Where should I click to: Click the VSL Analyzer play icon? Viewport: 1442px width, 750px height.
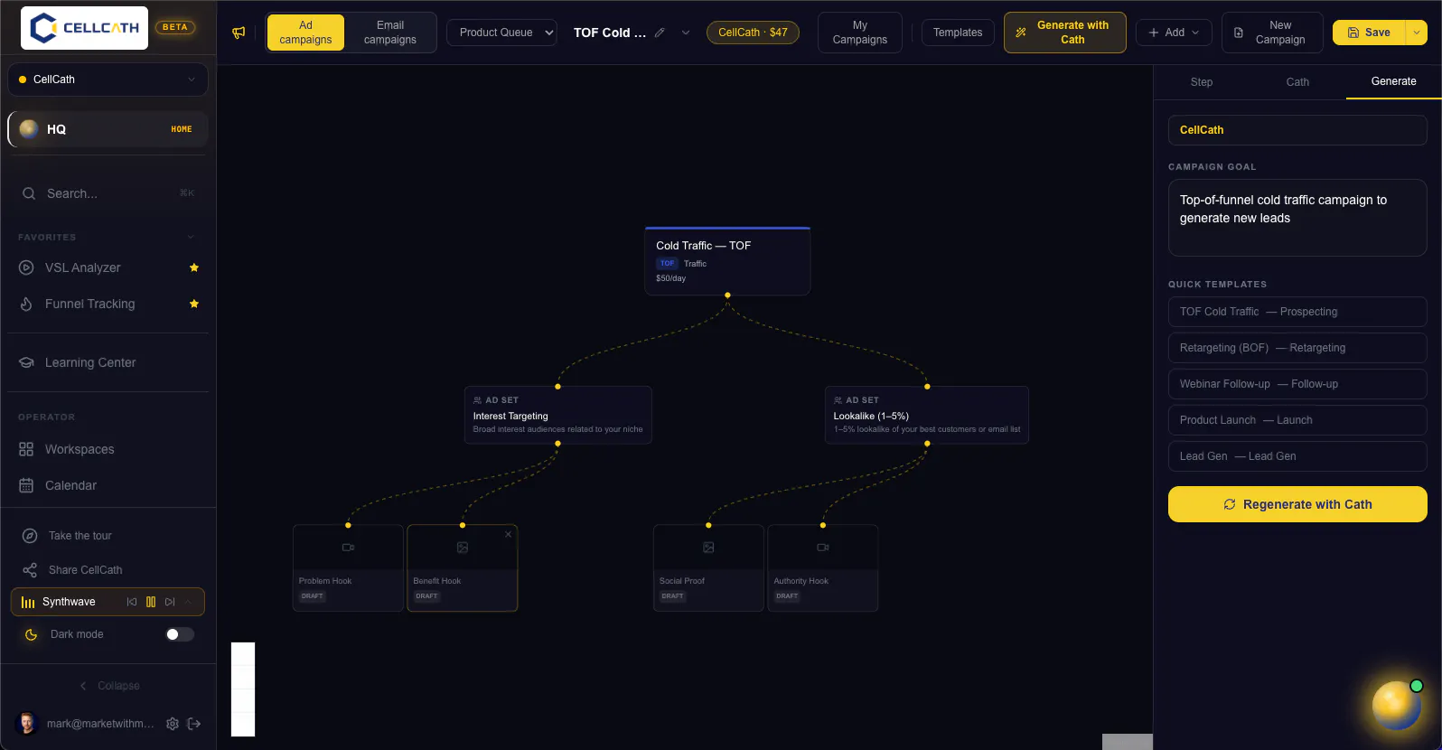click(x=26, y=267)
